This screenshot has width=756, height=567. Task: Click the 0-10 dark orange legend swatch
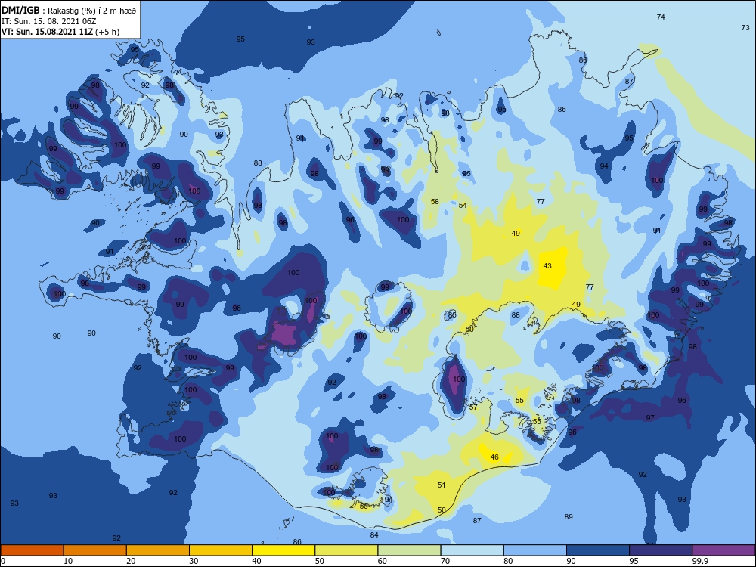pyautogui.click(x=32, y=550)
